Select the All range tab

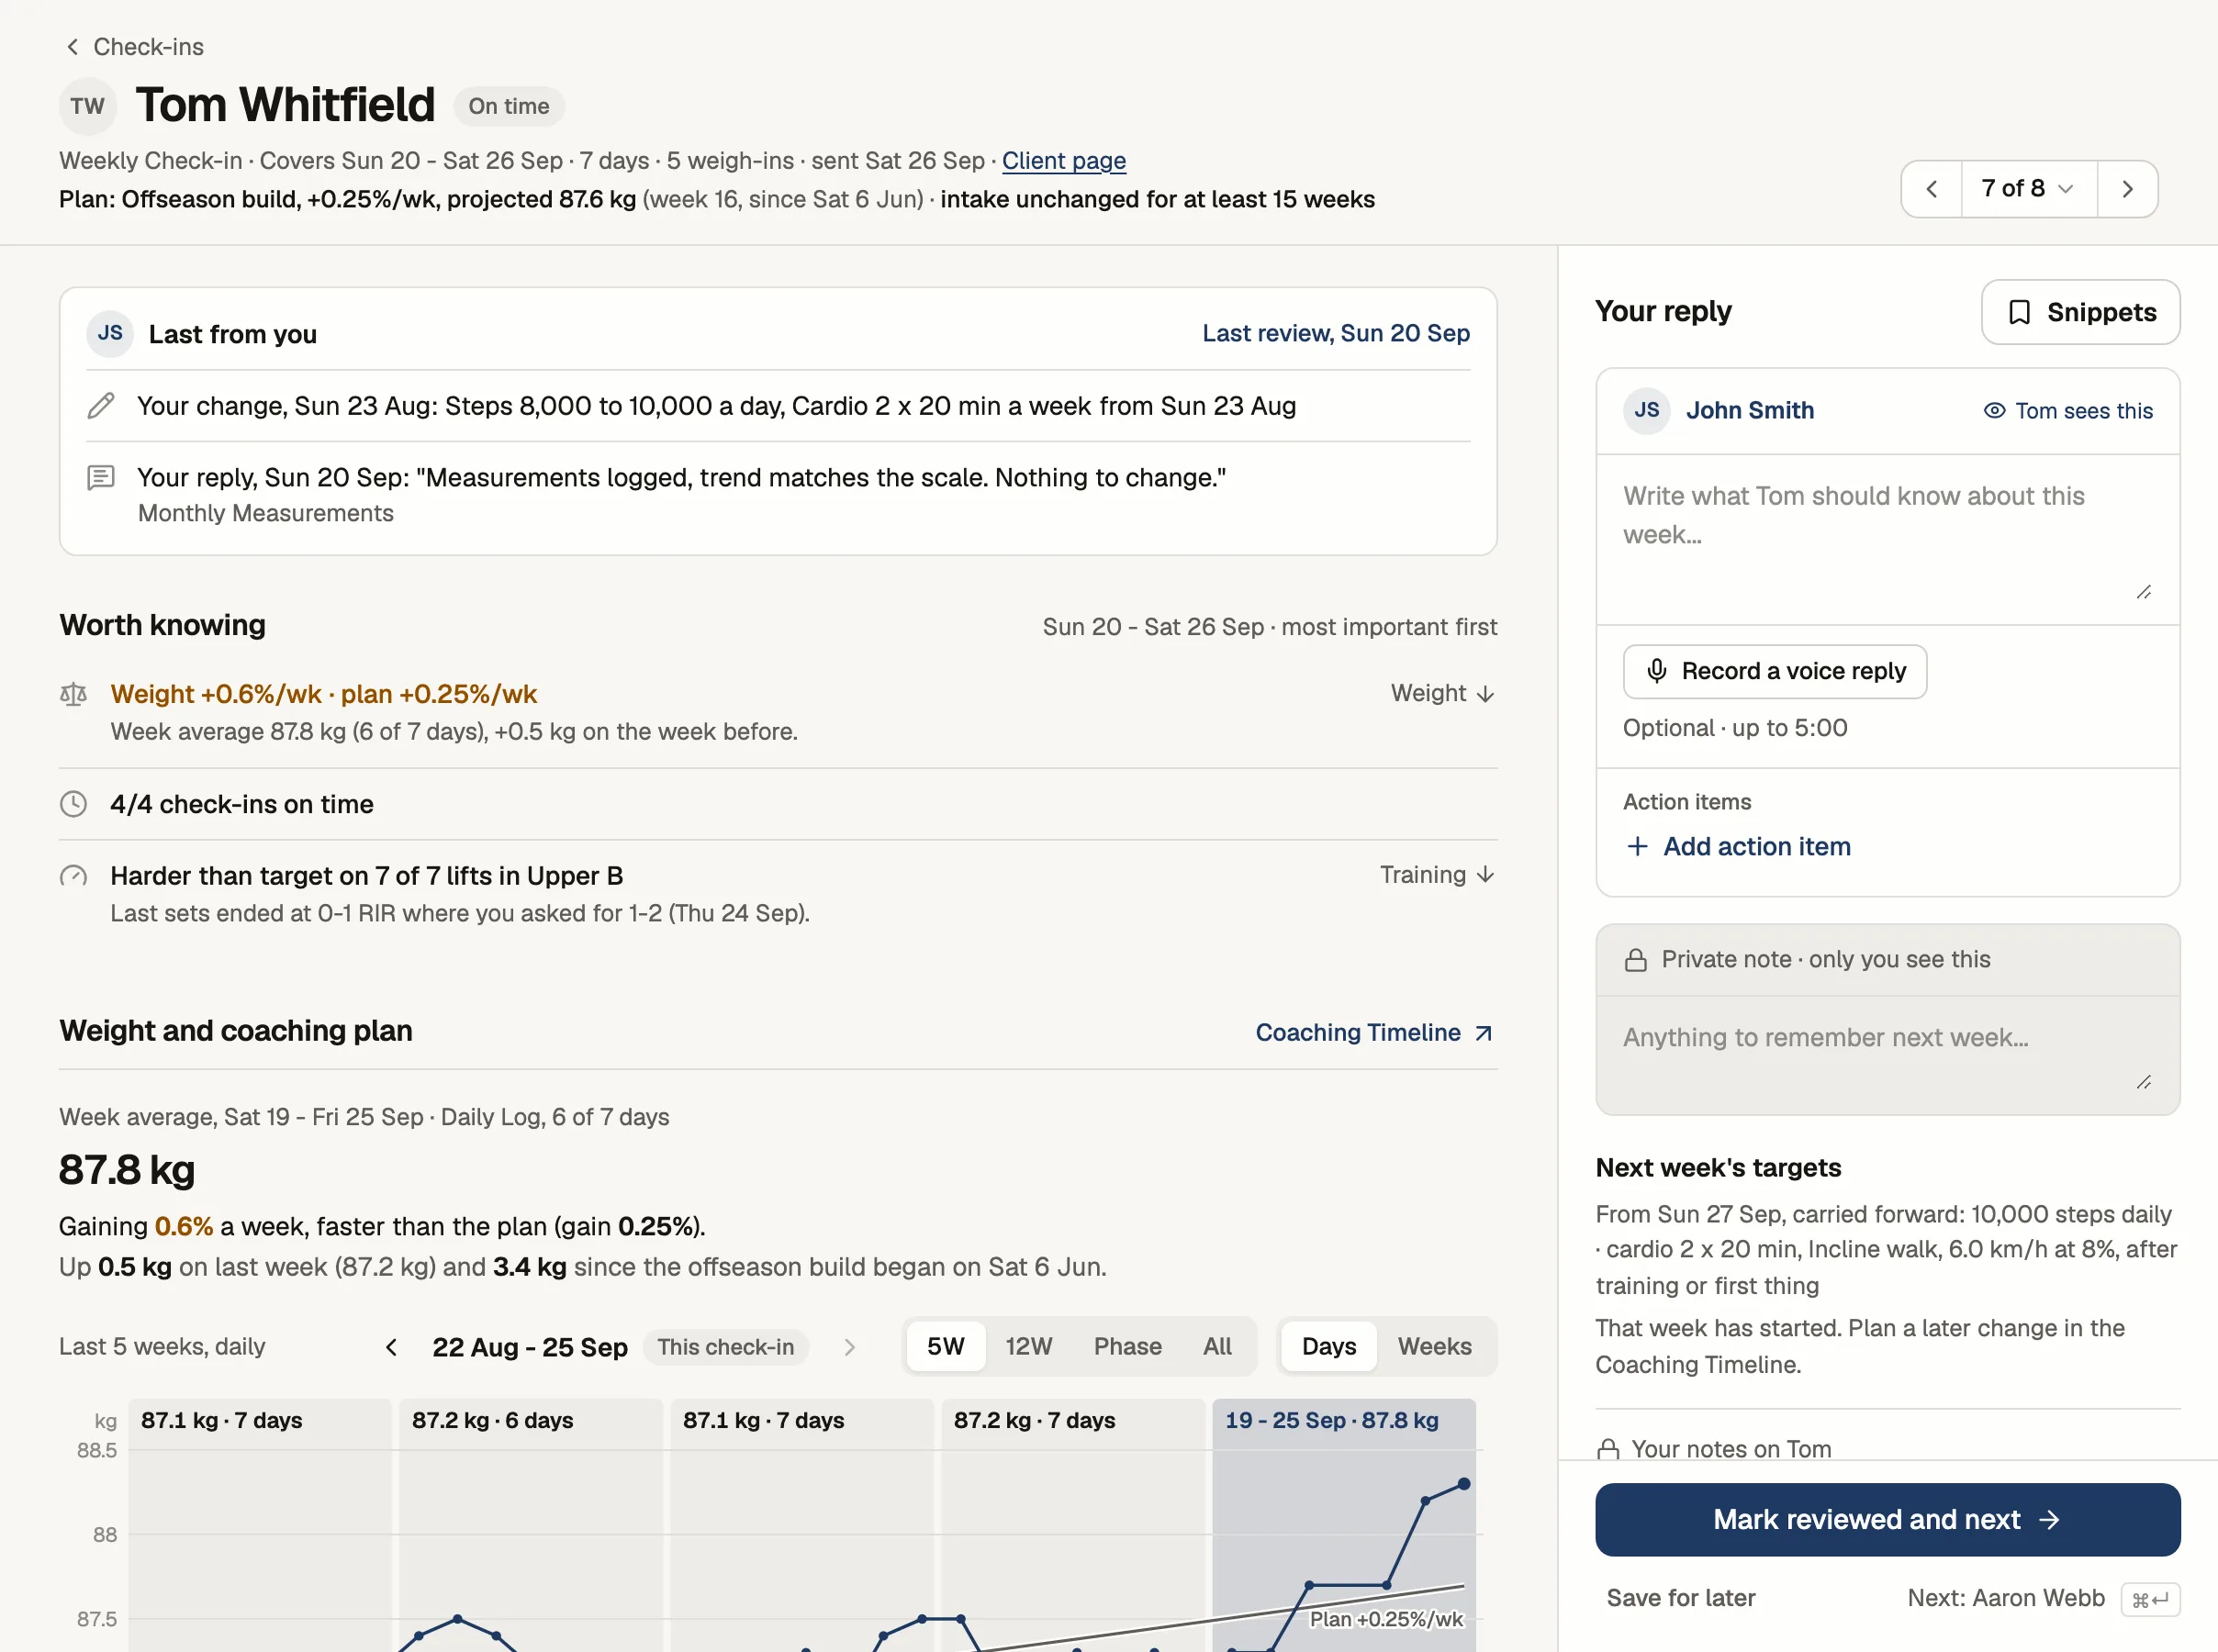click(1217, 1347)
